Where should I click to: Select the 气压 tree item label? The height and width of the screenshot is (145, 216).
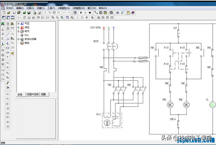click(27, 24)
